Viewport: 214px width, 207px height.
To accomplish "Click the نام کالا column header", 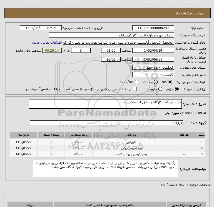I will pos(132,135).
